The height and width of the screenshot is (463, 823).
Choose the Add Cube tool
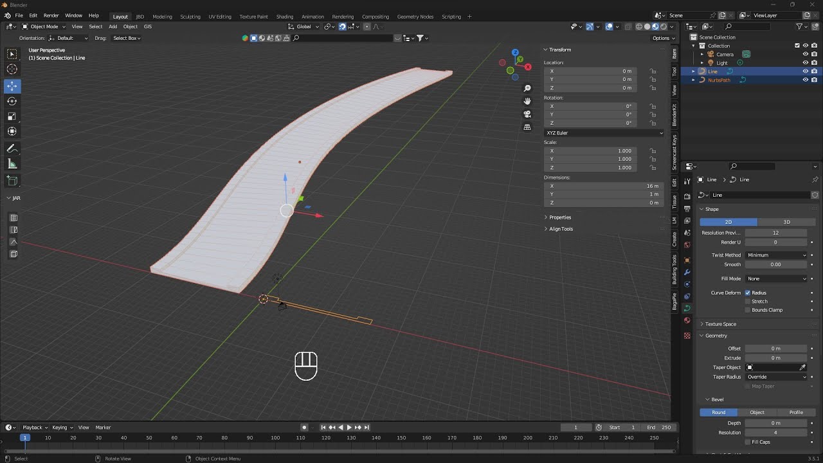12,181
